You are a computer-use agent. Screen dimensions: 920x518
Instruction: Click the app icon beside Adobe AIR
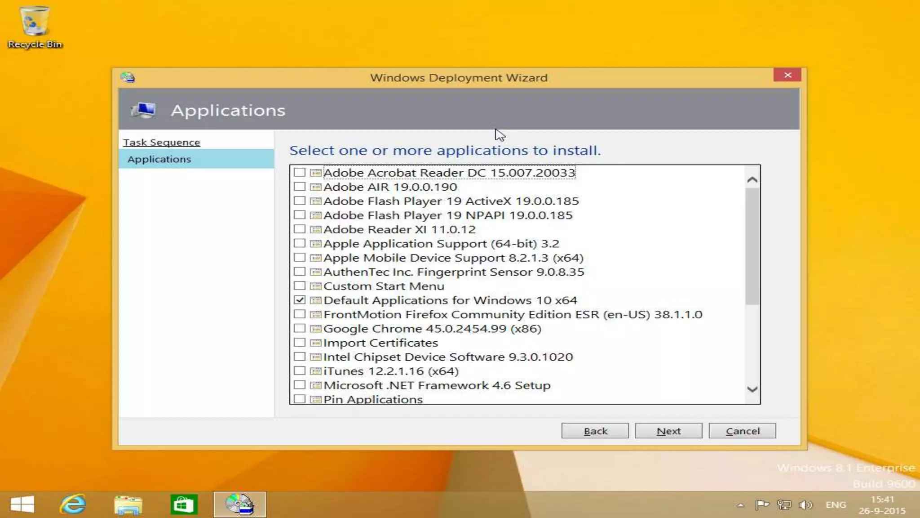pyautogui.click(x=316, y=187)
